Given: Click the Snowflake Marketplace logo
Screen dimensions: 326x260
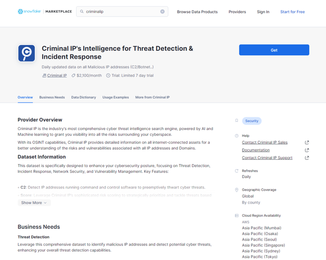Looking at the screenshot, I should (45, 12).
